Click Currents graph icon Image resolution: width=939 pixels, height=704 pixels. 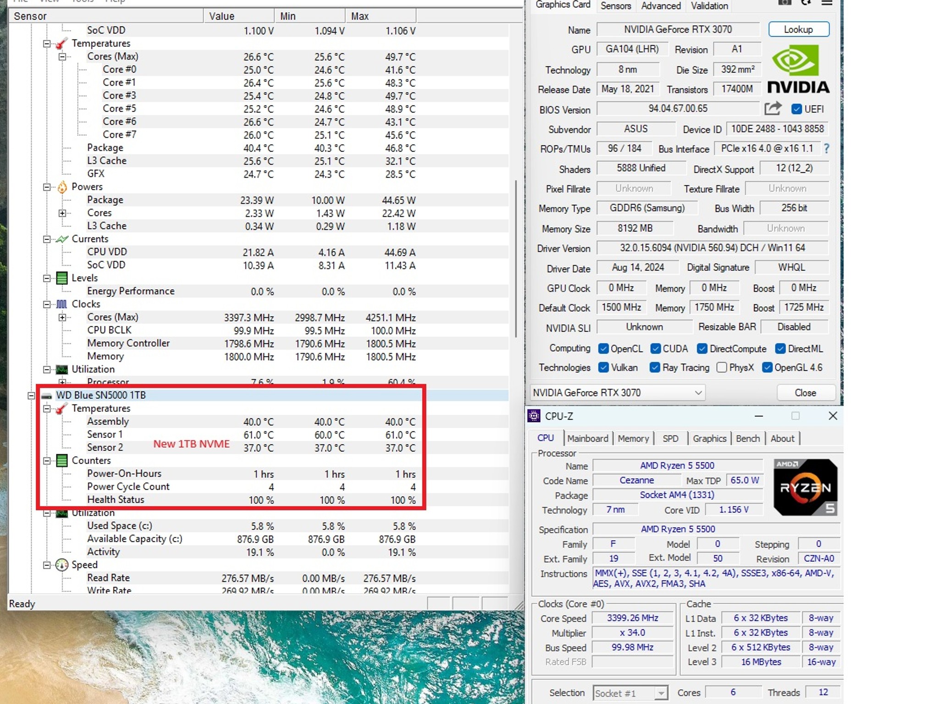(62, 239)
